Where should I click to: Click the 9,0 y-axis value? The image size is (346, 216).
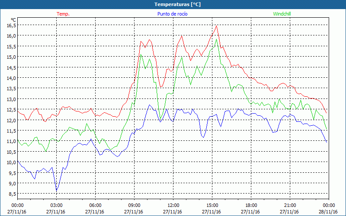tap(13, 183)
